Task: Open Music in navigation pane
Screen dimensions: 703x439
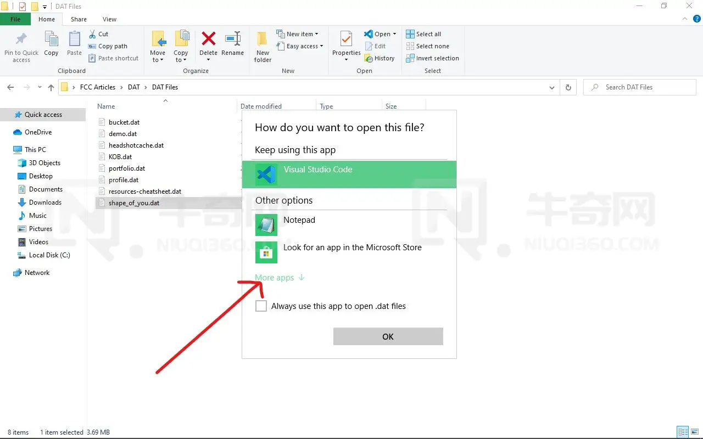Action: pyautogui.click(x=37, y=216)
